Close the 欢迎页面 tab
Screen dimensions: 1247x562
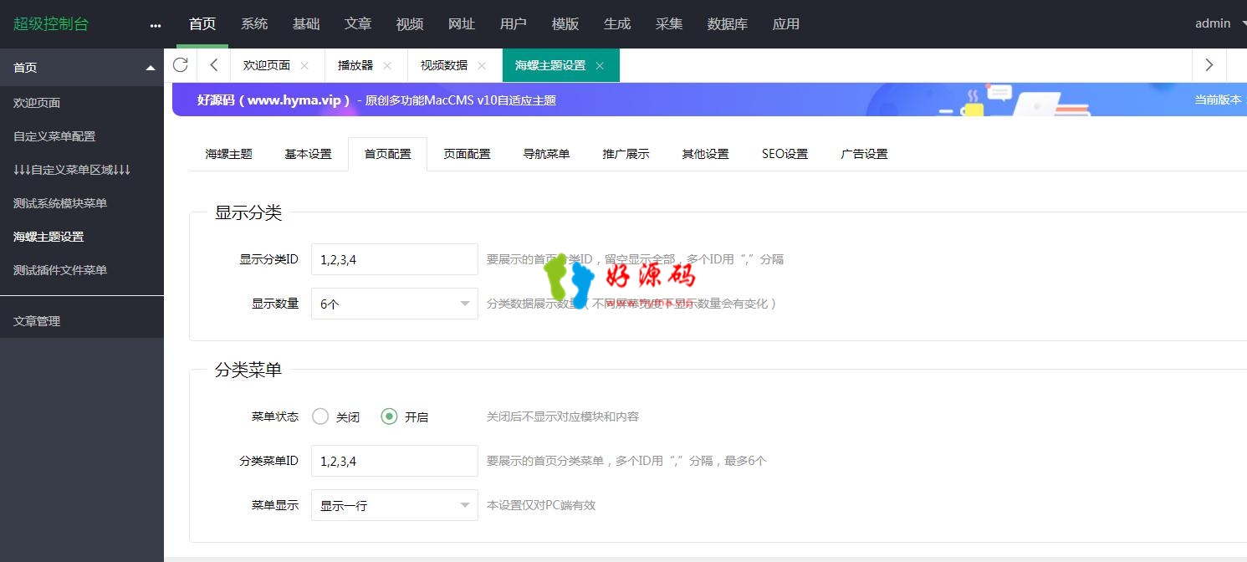tap(304, 65)
